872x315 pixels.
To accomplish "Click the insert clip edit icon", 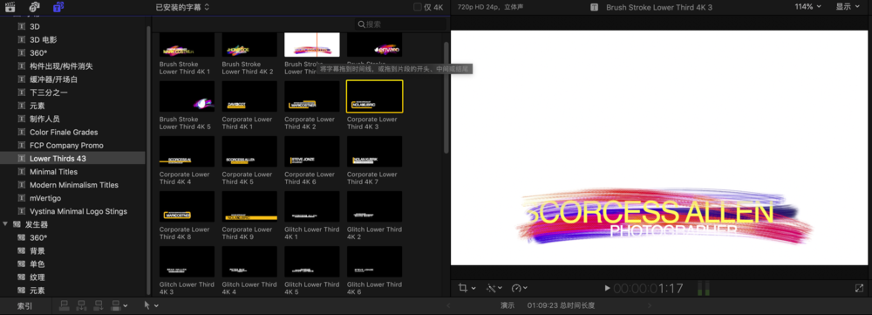I will click(x=82, y=305).
